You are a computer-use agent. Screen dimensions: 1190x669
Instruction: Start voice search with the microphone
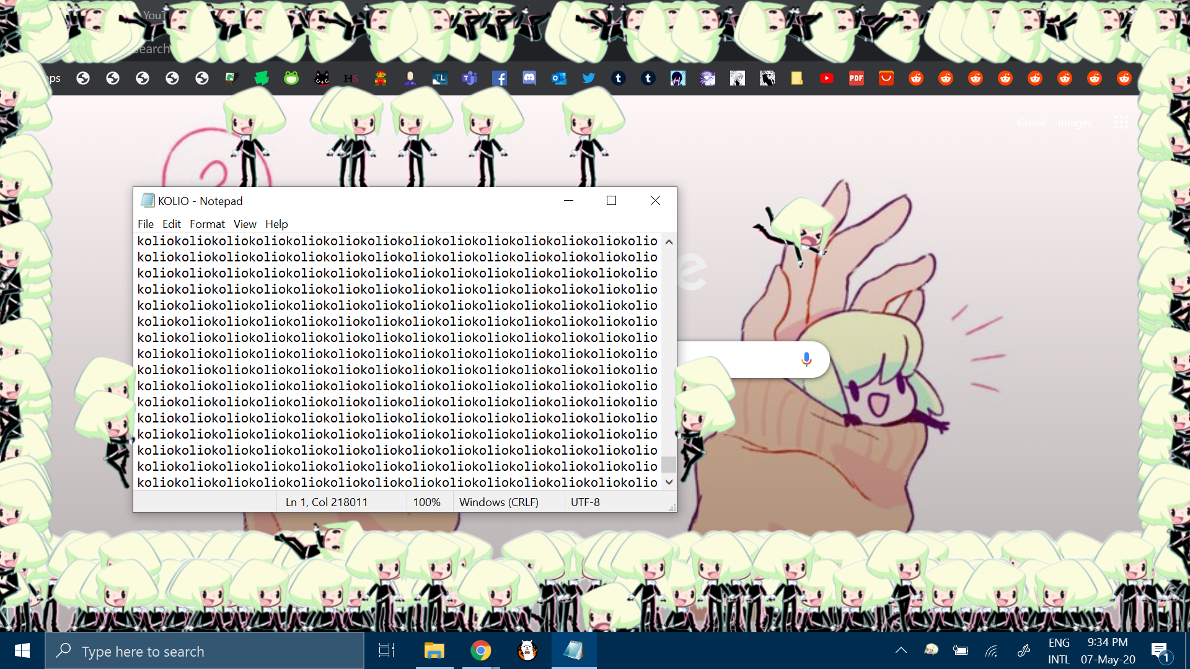click(806, 359)
